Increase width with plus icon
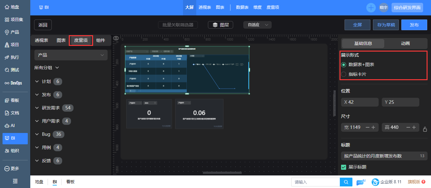 coord(373,127)
